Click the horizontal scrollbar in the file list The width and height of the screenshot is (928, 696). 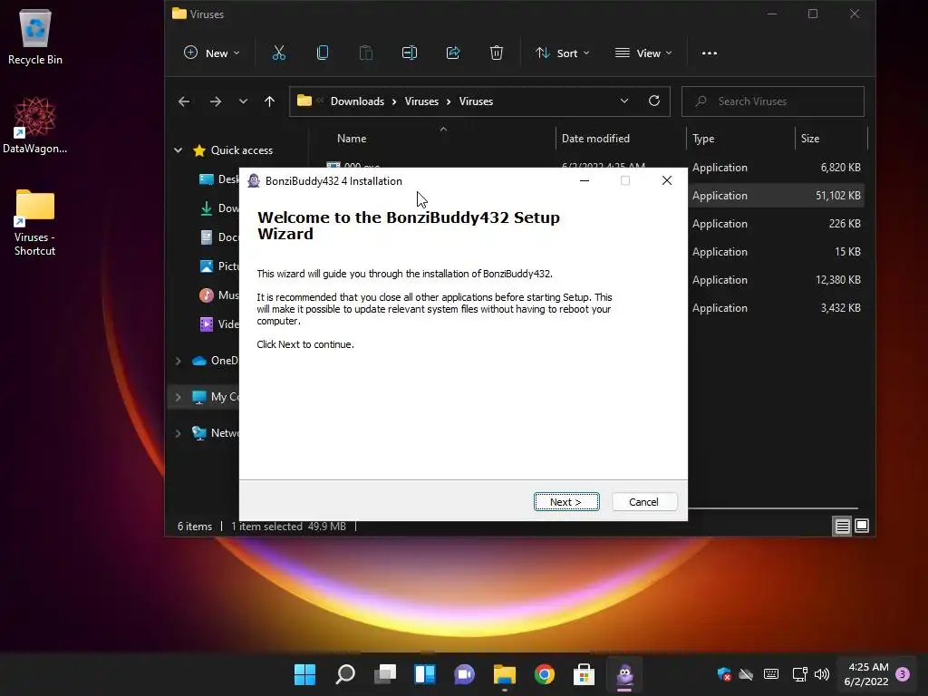773,507
